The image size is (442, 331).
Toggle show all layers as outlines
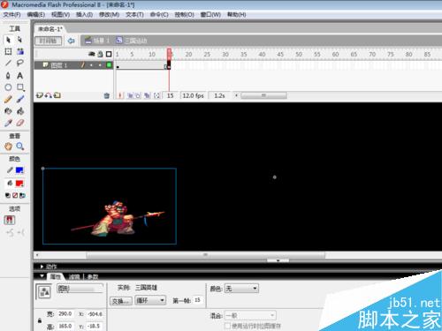(x=109, y=54)
